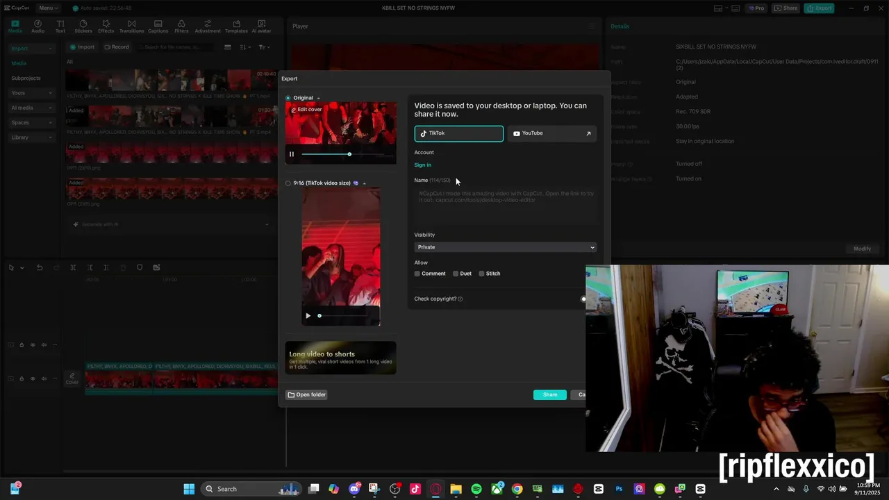
Task: Open the Templates tab
Action: coord(236,26)
